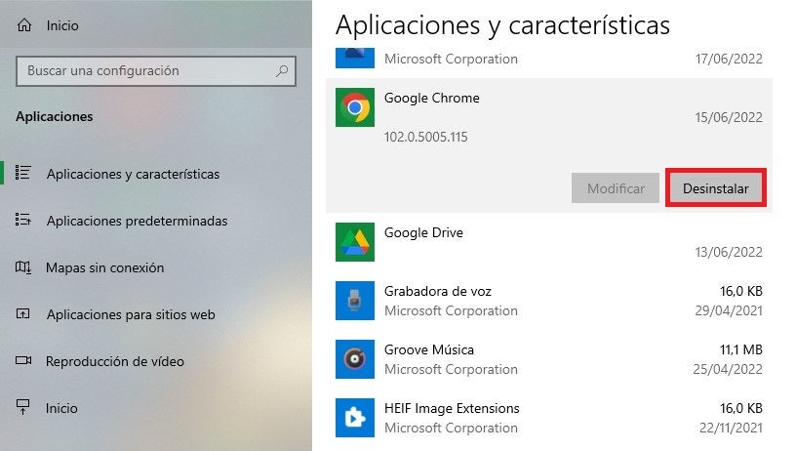796x451 pixels.
Task: Click the Mapas sin conexión map icon
Action: pos(24,267)
